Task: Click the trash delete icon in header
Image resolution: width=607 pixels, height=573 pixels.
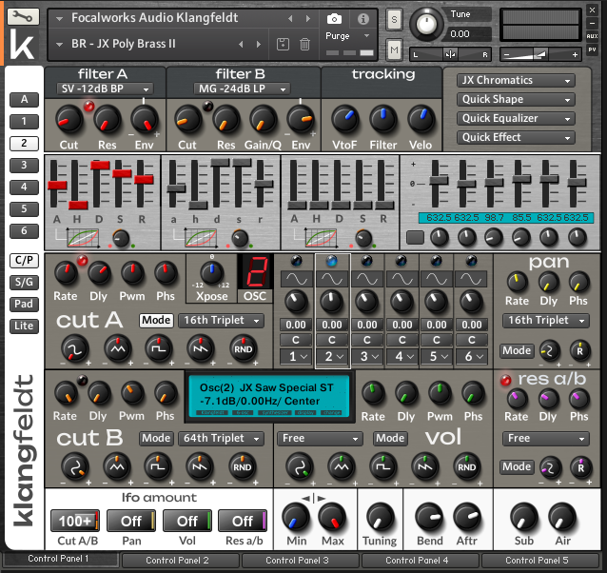Action: [x=304, y=44]
